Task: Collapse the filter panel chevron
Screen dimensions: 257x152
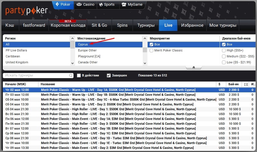Action: [x=193, y=68]
